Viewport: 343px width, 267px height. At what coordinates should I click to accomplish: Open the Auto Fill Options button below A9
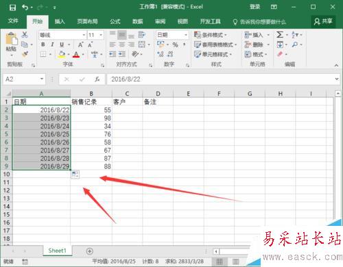coord(75,175)
